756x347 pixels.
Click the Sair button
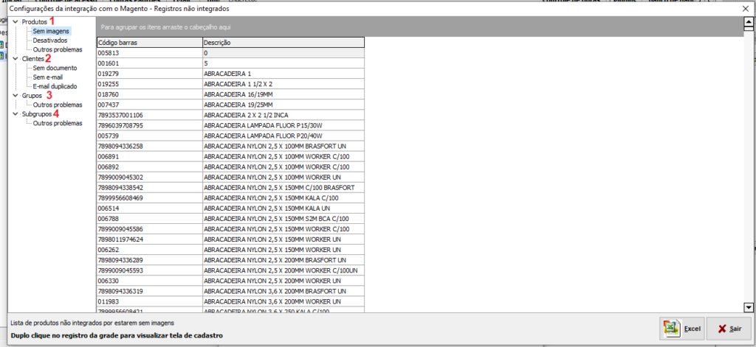point(729,329)
